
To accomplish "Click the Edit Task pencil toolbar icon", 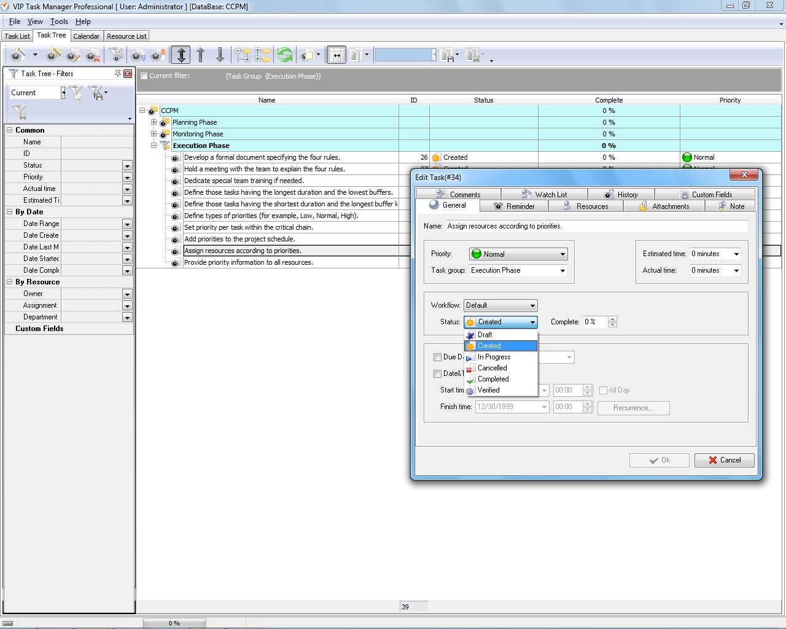I will pos(73,55).
